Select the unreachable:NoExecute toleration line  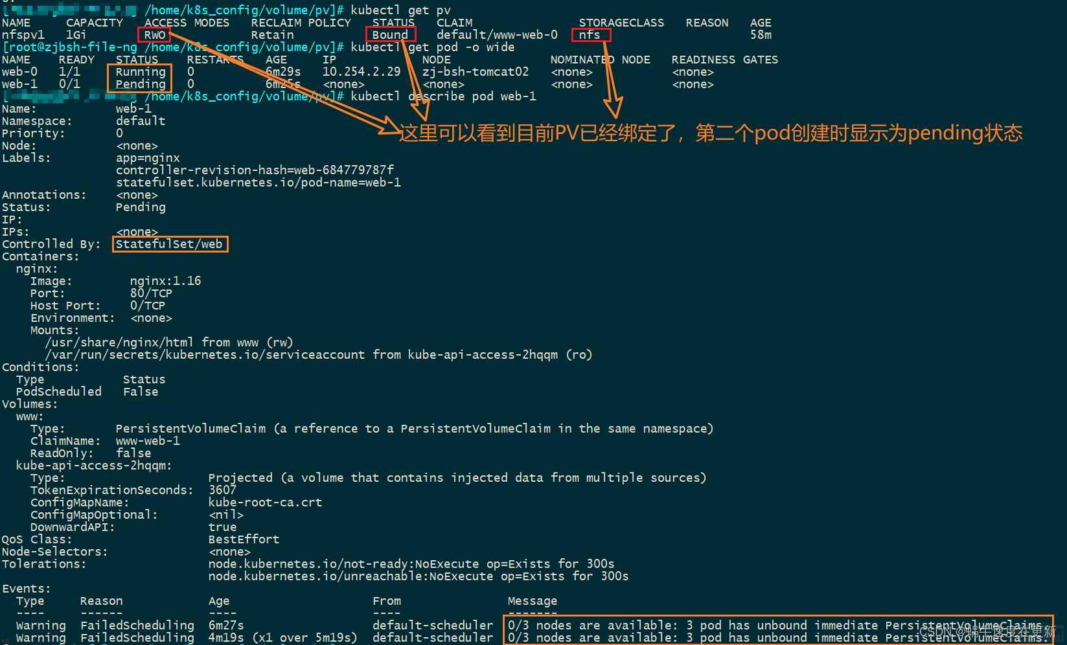coord(419,576)
